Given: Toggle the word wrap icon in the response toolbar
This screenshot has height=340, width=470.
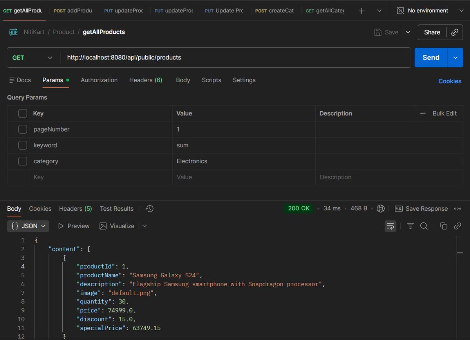Looking at the screenshot, I should point(390,226).
